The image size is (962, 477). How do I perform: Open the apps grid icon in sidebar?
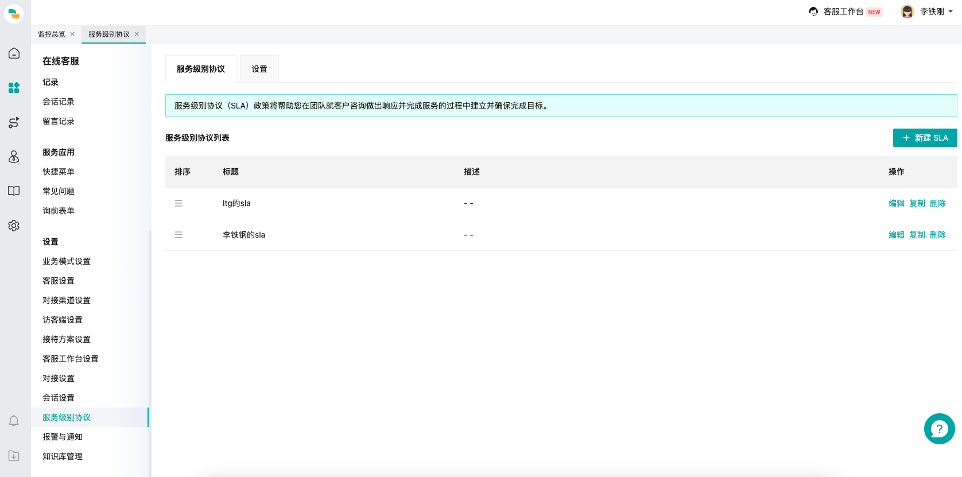[x=14, y=88]
